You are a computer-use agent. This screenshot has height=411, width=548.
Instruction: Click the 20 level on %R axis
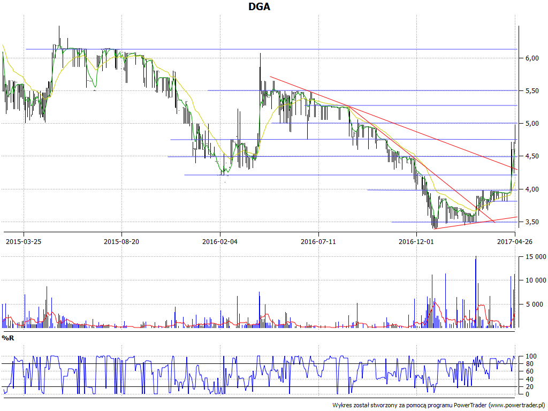pos(528,387)
